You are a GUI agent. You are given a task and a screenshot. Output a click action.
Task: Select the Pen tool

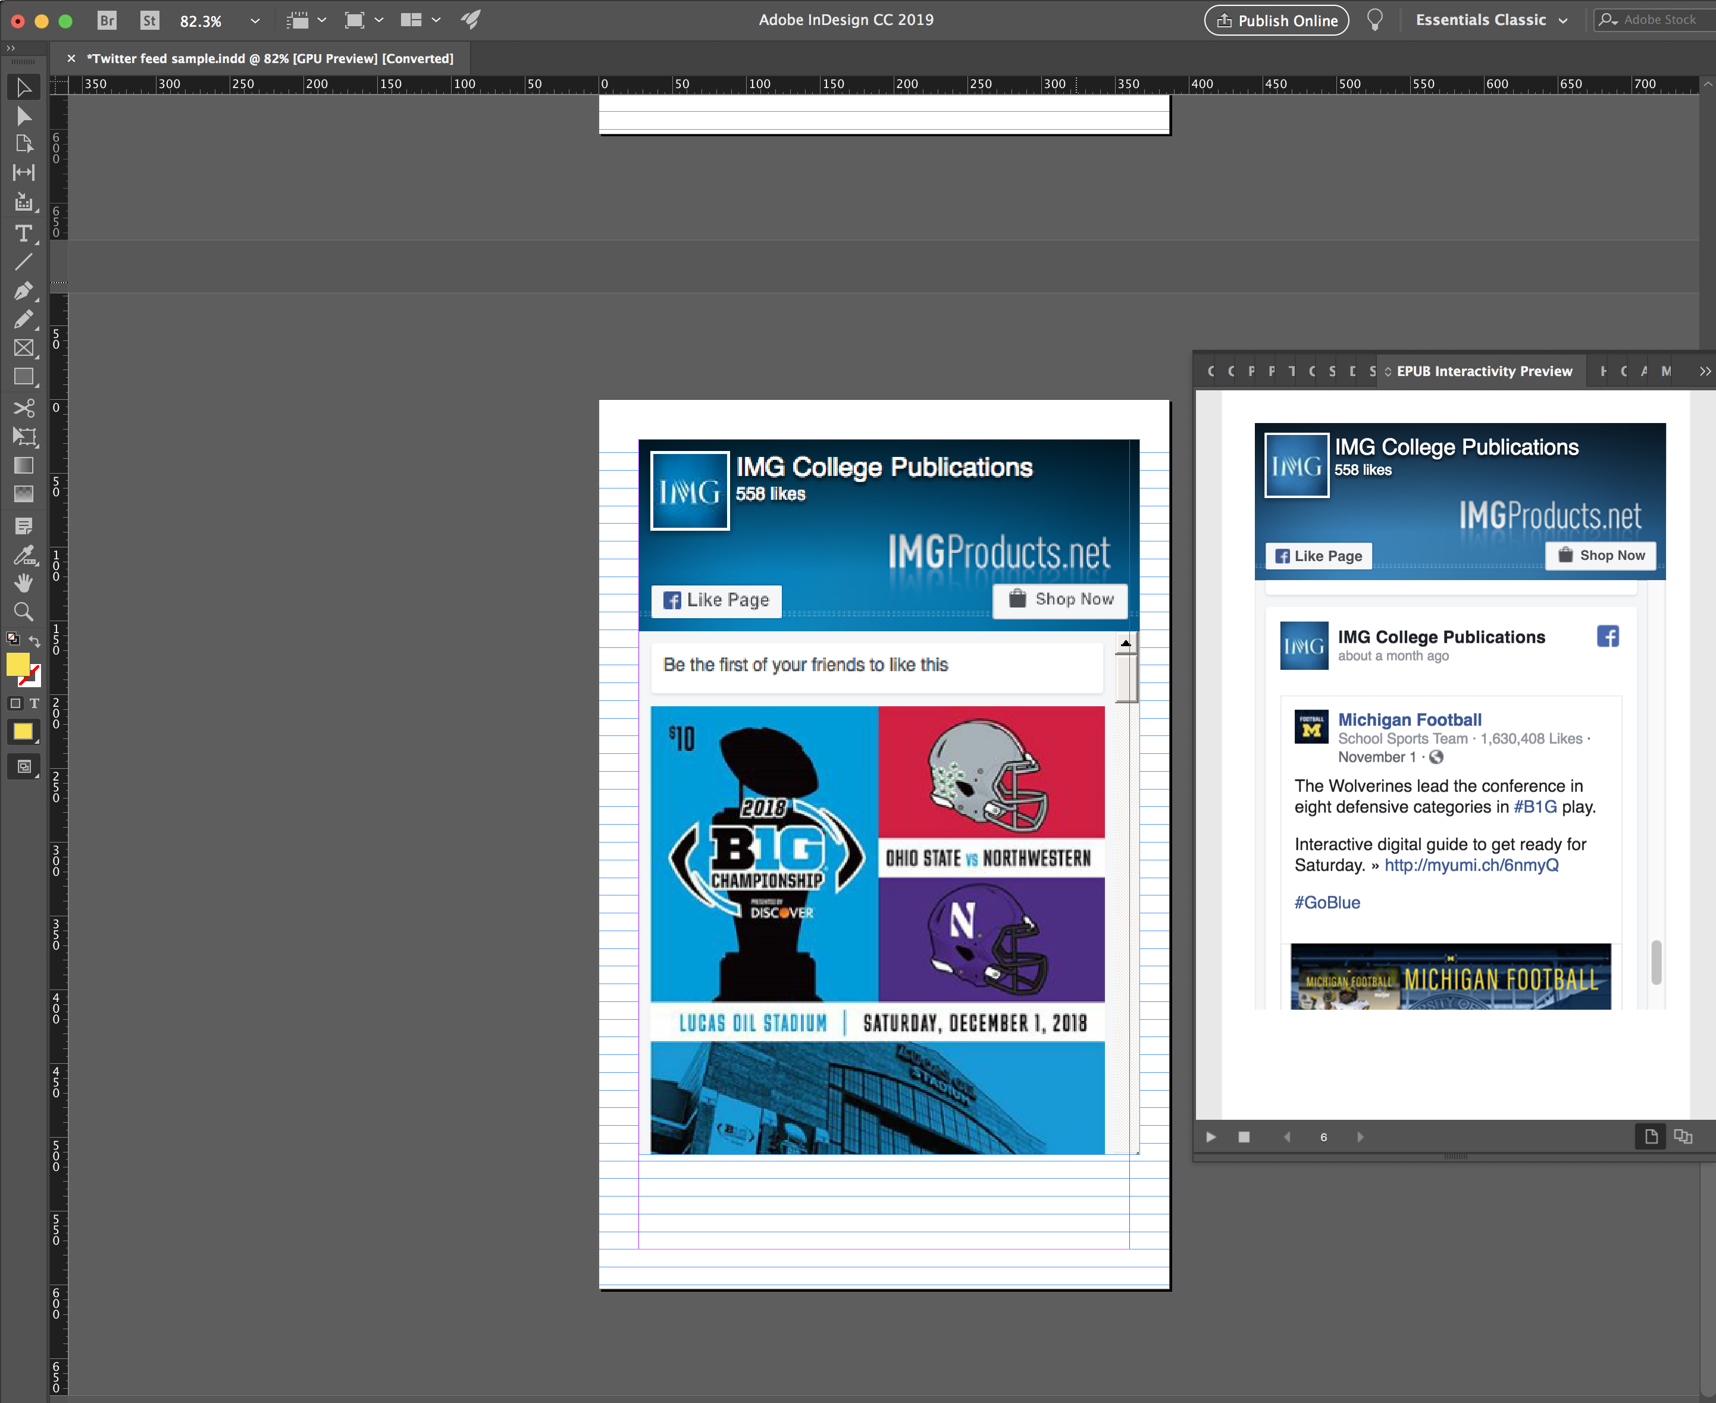click(23, 291)
